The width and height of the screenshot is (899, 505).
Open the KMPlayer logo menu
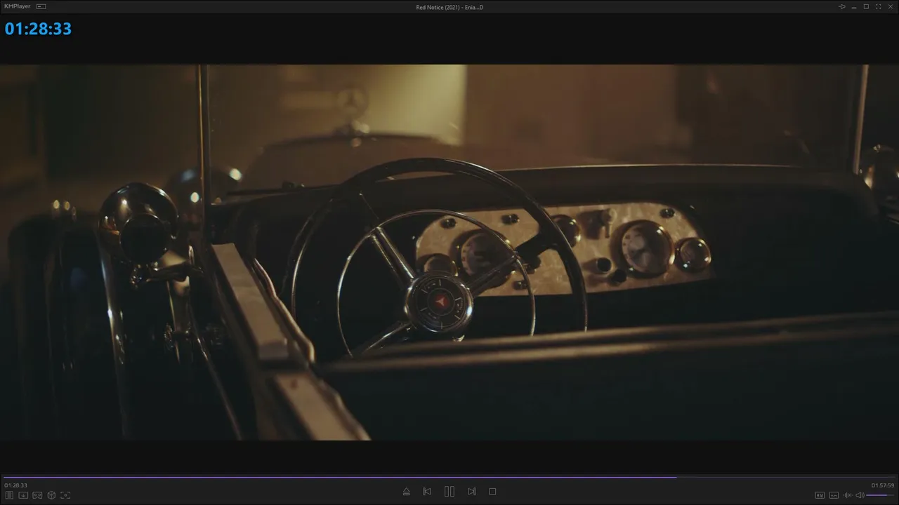coord(18,6)
